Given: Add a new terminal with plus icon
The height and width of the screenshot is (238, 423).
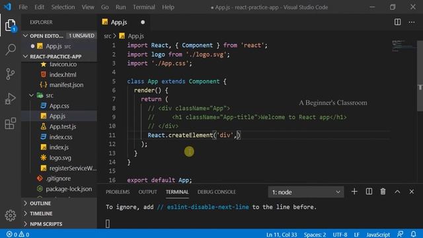Looking at the screenshot, I should pos(354,192).
